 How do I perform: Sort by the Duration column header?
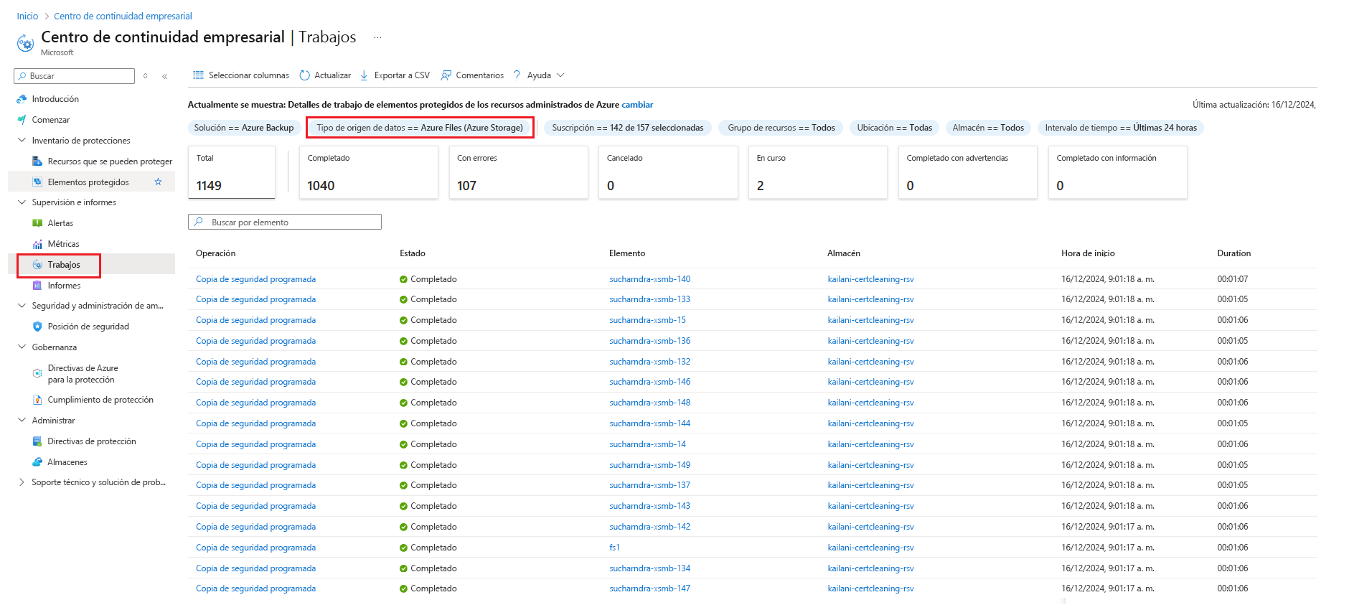[1233, 253]
